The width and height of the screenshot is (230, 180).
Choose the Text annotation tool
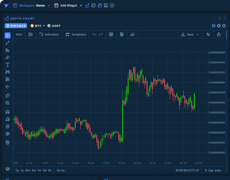pyautogui.click(x=8, y=65)
